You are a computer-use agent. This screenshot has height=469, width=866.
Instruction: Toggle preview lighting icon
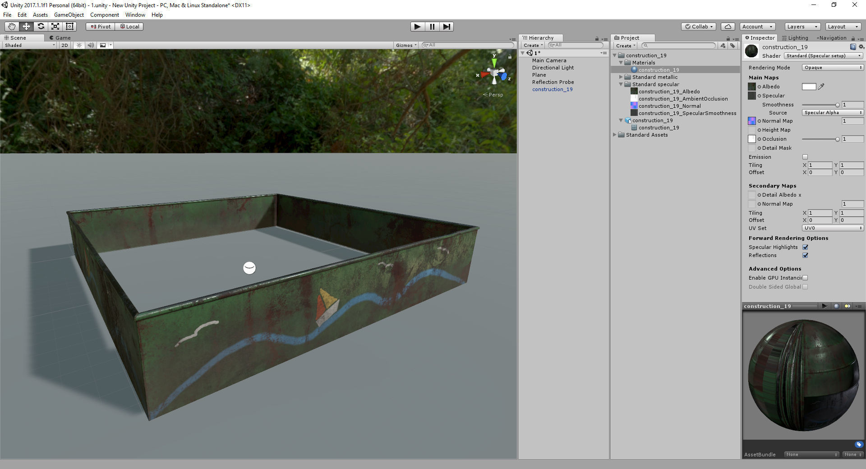coord(847,306)
